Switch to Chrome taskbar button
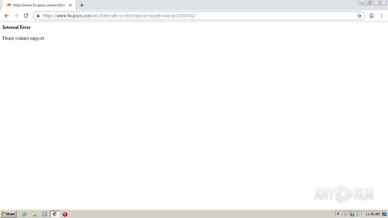388x218 pixels. tap(55, 214)
